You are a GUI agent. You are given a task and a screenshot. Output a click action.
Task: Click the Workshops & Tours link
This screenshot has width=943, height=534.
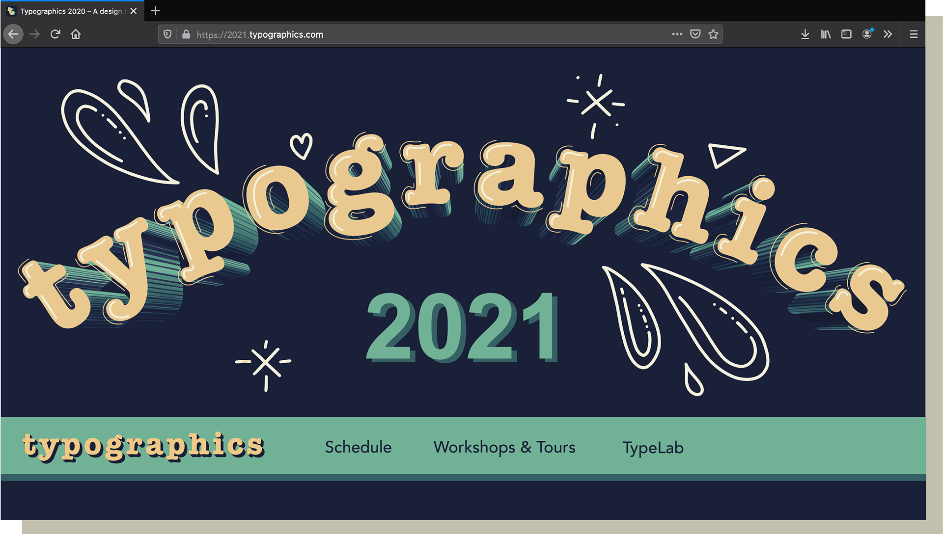pos(504,447)
